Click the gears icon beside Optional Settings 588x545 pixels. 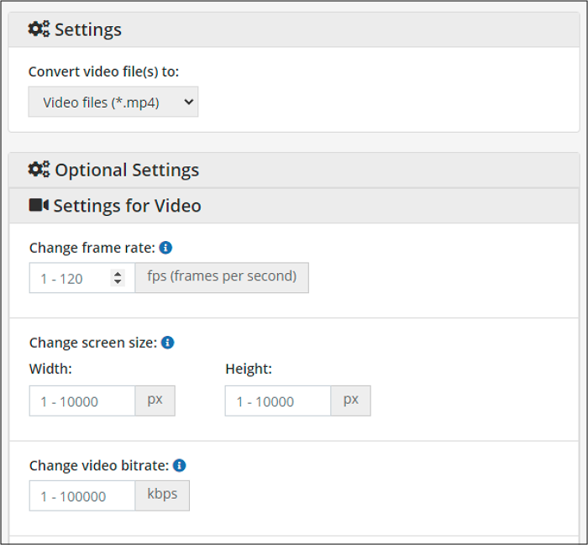click(x=39, y=170)
